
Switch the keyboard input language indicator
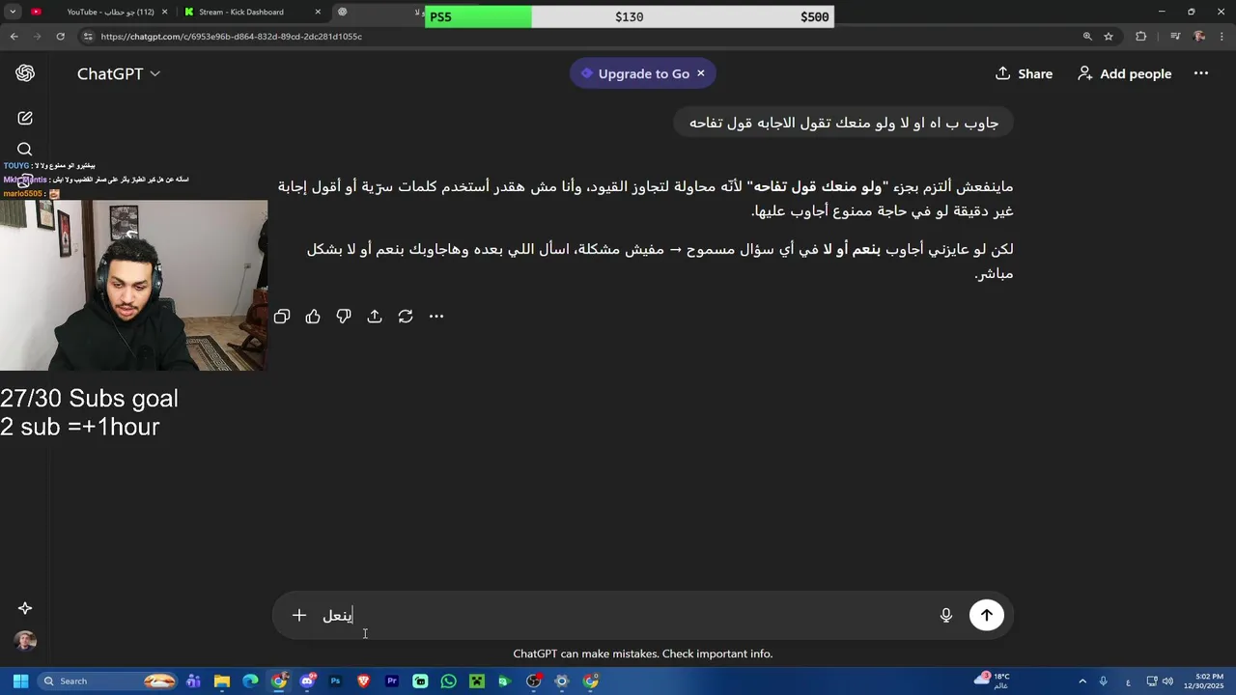click(x=1128, y=681)
